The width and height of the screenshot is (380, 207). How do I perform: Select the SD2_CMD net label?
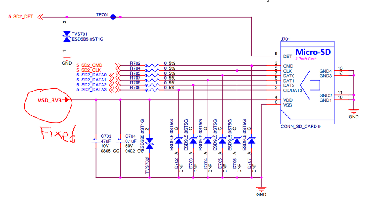tap(92, 65)
